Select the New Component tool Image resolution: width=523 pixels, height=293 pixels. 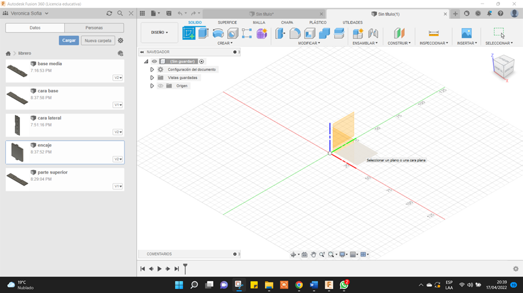point(358,34)
